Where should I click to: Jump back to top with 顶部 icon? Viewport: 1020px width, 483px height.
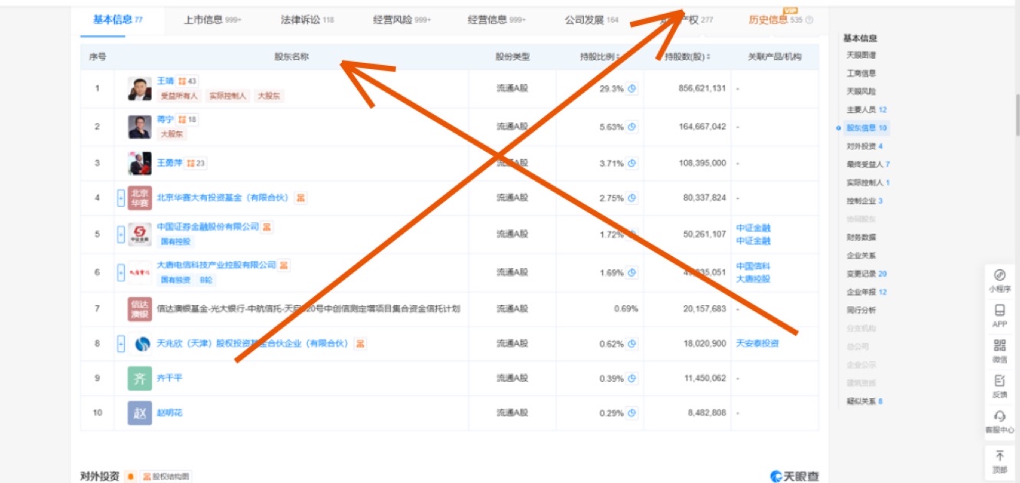(x=999, y=456)
